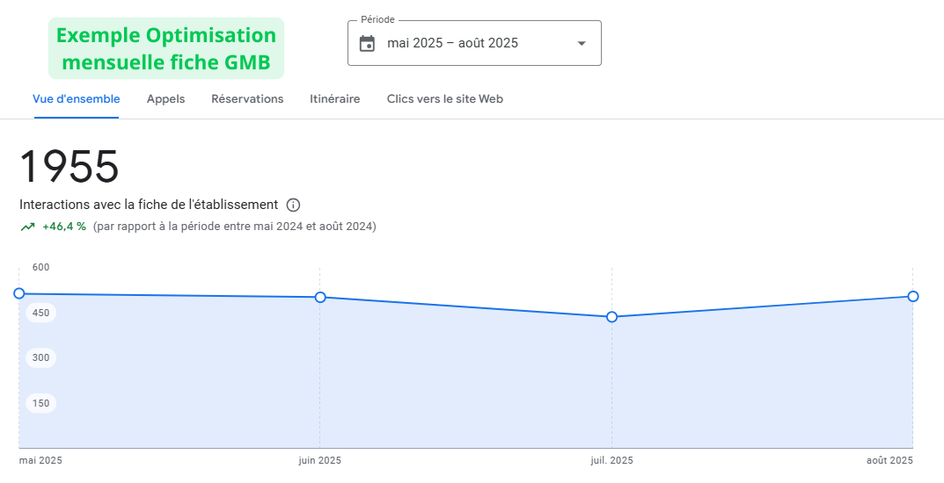This screenshot has width=944, height=483.
Task: Click the green trending-up arrow icon
Action: point(27,227)
